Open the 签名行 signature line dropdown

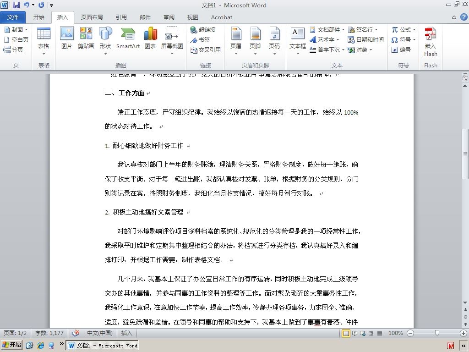[363, 30]
